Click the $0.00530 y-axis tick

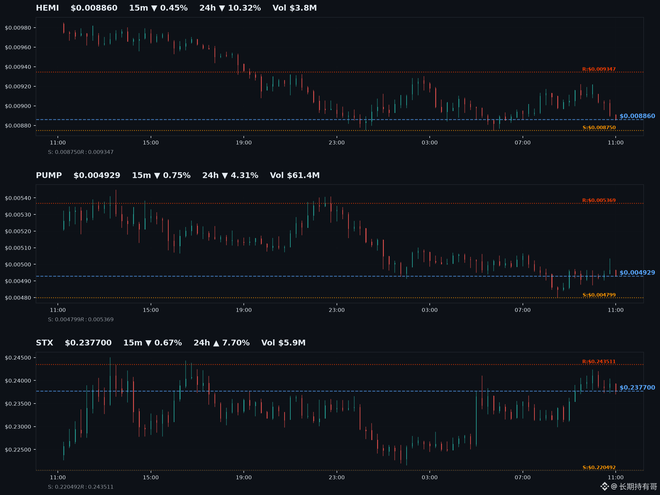(18, 215)
